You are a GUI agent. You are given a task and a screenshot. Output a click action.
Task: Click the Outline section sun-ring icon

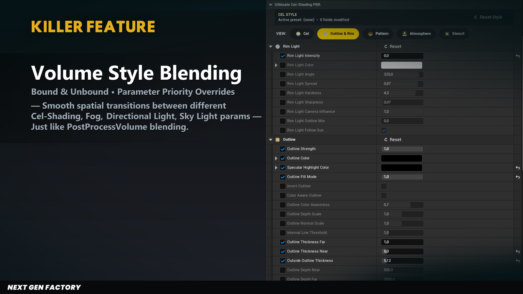278,139
